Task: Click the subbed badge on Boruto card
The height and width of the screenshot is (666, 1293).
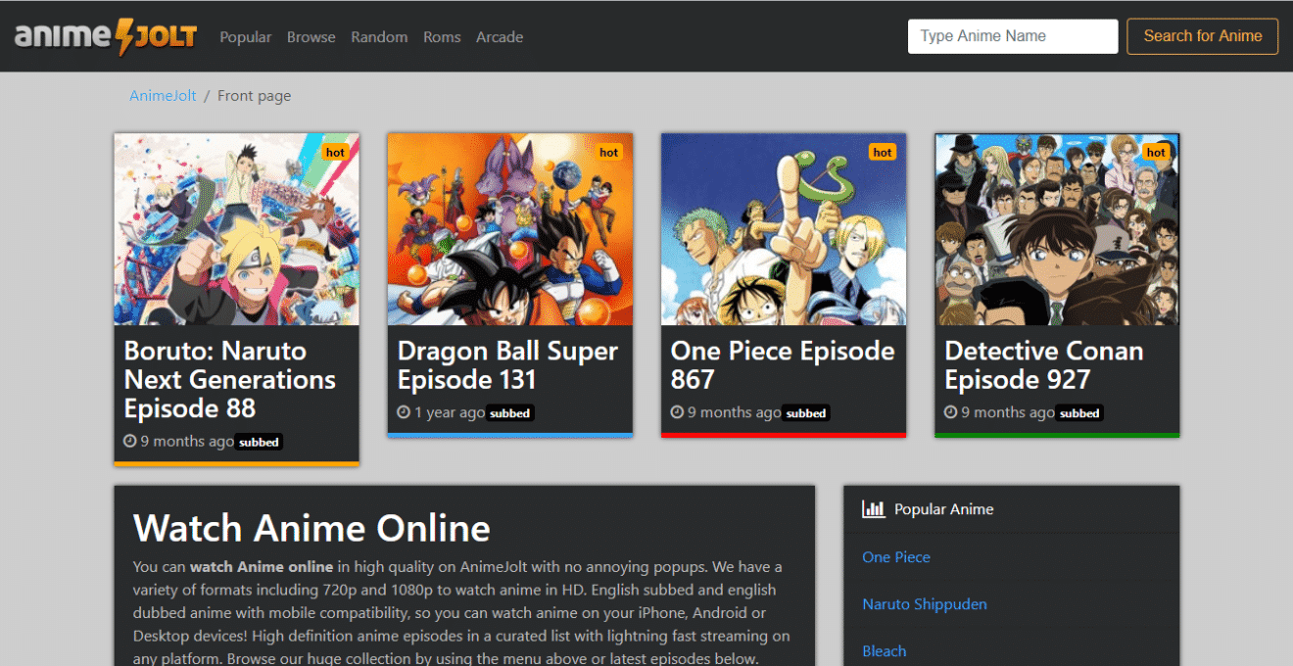Action: tap(260, 443)
